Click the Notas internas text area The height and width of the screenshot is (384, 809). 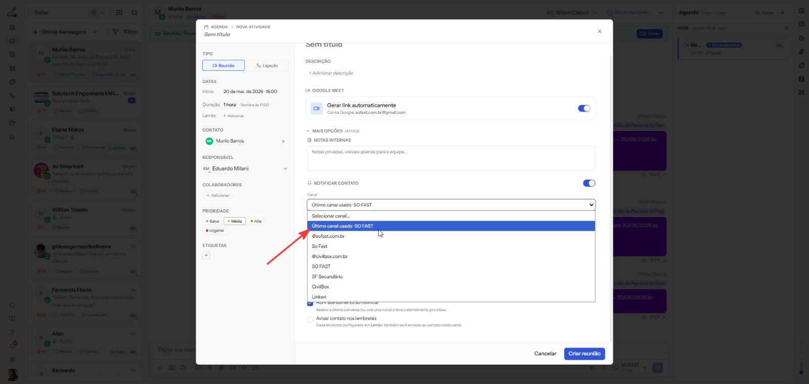click(x=451, y=158)
